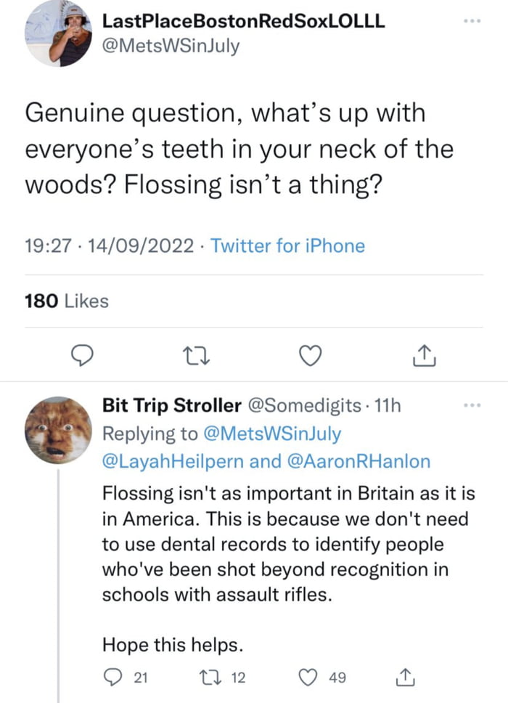Share the first tweet via upload icon

[424, 355]
